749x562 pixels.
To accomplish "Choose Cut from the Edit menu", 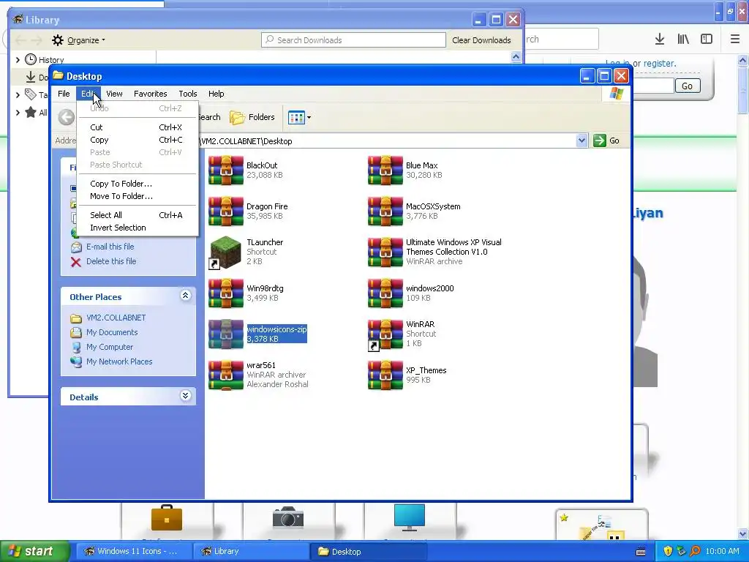I will tap(137, 127).
